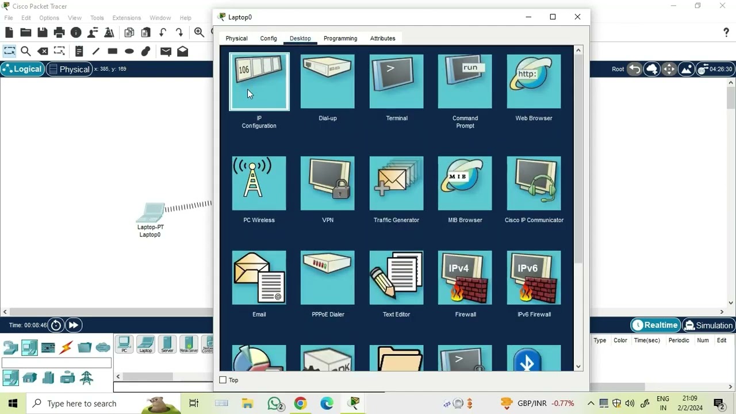Click the Print toolbar icon

[59, 33]
